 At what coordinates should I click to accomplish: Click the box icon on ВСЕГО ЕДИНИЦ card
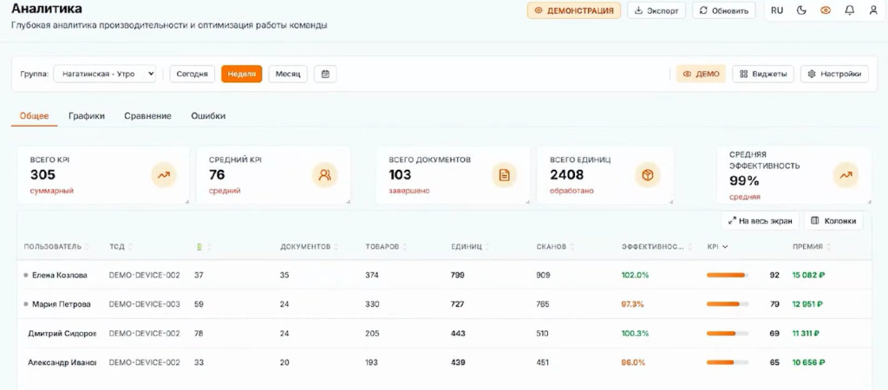click(x=647, y=175)
